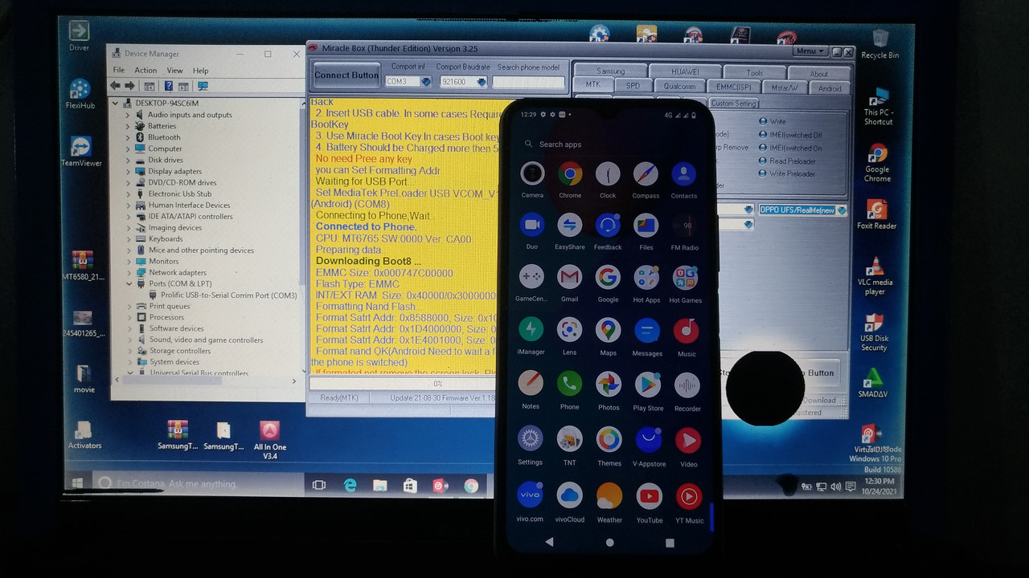Open the vivoCloud app

click(570, 495)
